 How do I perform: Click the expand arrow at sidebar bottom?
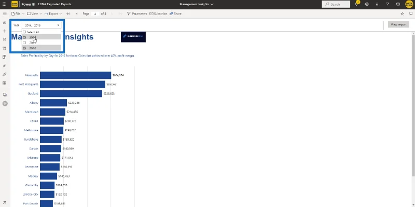pyautogui.click(x=5, y=203)
